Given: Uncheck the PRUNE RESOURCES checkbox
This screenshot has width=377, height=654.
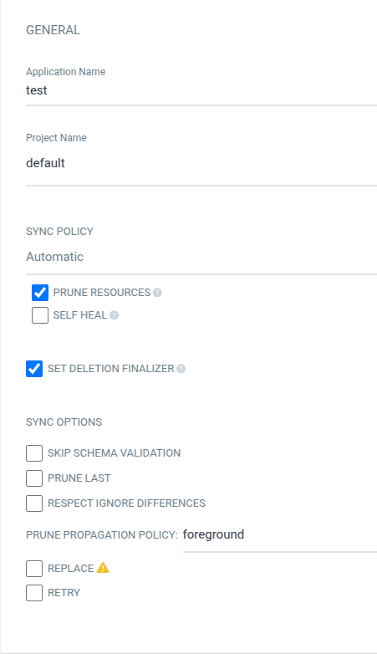Looking at the screenshot, I should (x=40, y=293).
